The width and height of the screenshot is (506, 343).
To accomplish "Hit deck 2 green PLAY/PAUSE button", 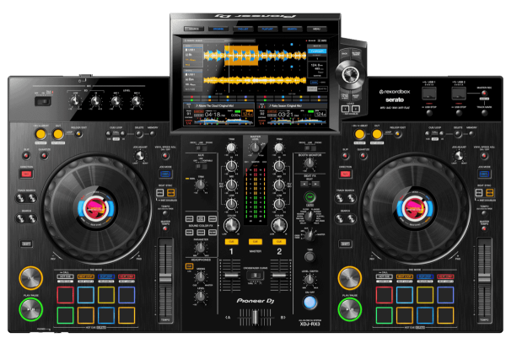I will 349,309.
